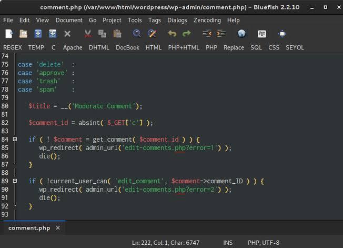Click the current_user_can function name
Viewport: 343px width, 248px height.
click(x=78, y=181)
